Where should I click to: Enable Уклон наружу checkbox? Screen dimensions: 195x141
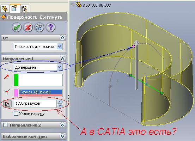coord(16,114)
